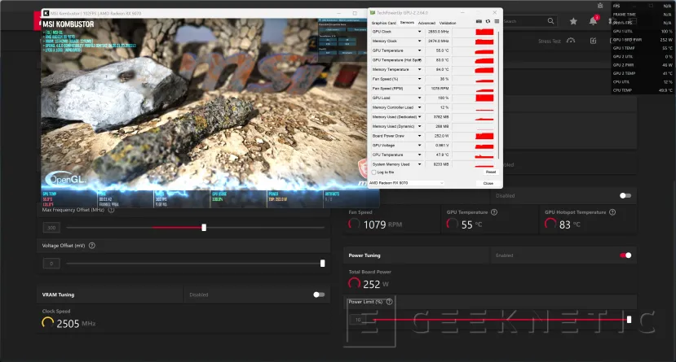
Task: Open GPU-Z screenshot camera icon
Action: click(479, 21)
